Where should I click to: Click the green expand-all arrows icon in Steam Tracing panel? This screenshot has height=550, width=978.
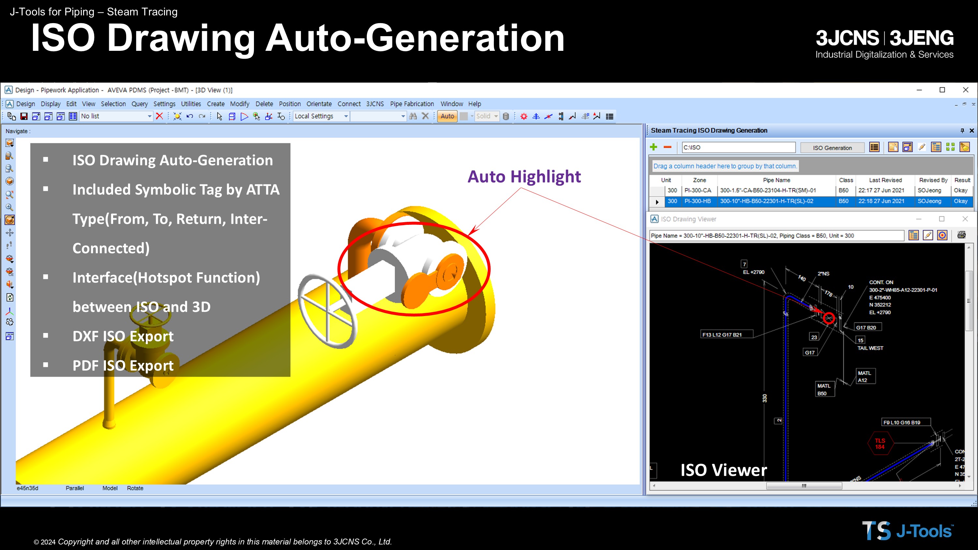coord(951,147)
